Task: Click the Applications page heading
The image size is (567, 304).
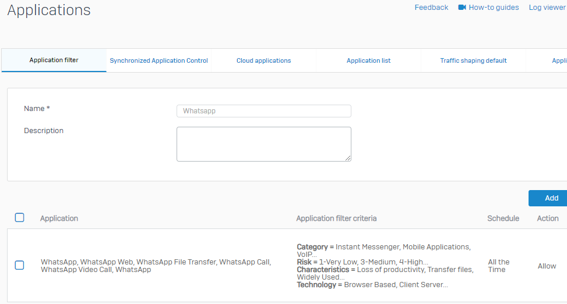Action: coord(49,10)
